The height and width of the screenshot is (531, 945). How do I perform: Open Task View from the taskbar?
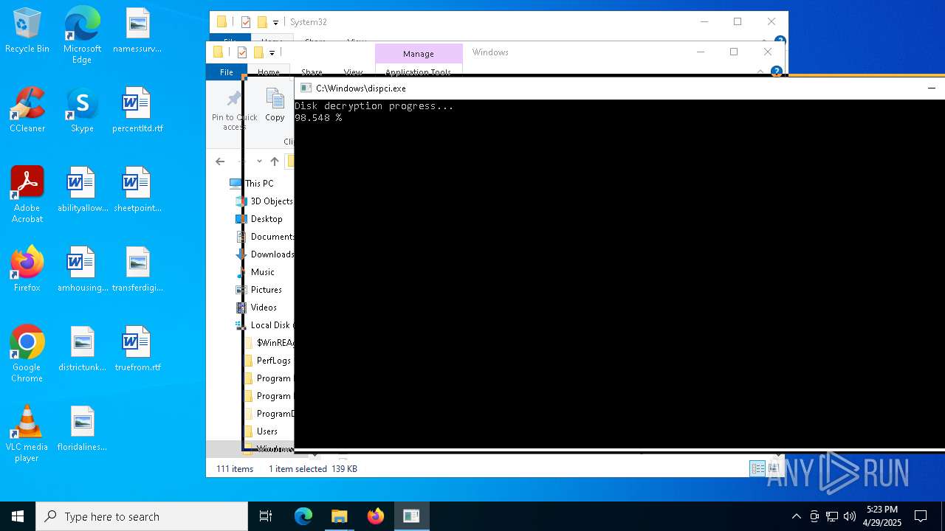pyautogui.click(x=266, y=516)
